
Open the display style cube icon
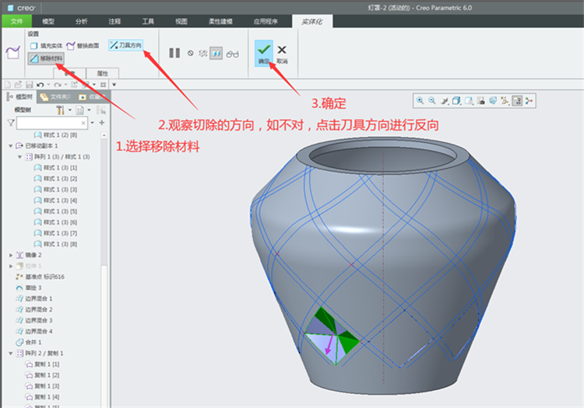tap(456, 101)
